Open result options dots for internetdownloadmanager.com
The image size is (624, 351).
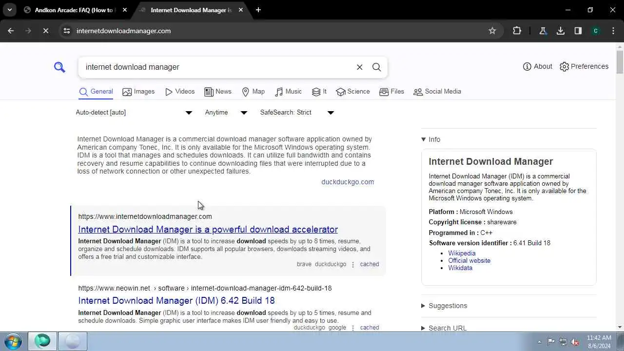coord(353,265)
